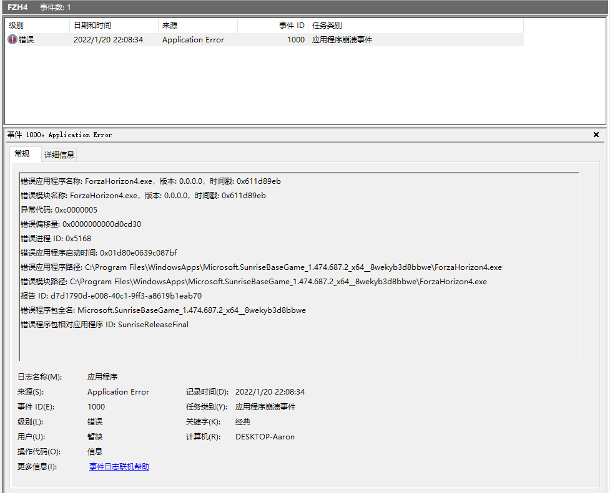The width and height of the screenshot is (610, 493).
Task: Sort by the 日期和时间 column header
Action: coord(114,26)
